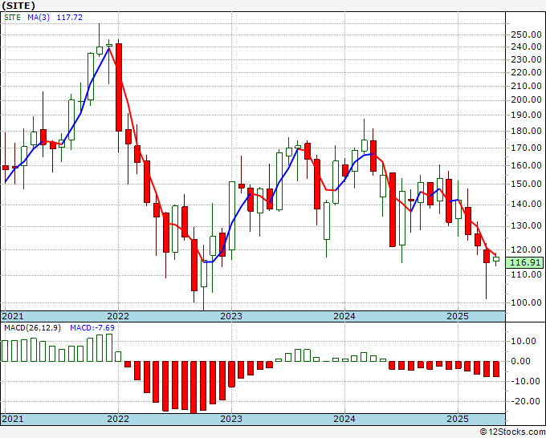This screenshot has height=438, width=546.
Task: Click the 12Stocks.com copyright text
Action: (512, 432)
